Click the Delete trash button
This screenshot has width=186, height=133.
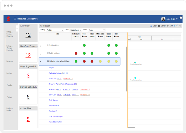click(162, 26)
